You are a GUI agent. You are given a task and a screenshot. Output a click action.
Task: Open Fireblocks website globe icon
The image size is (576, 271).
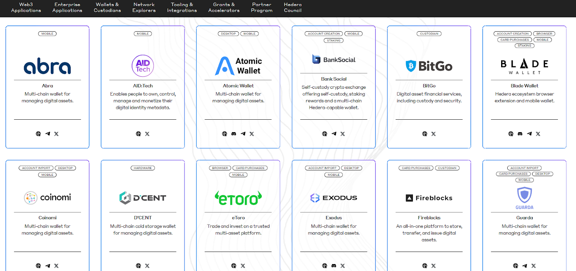coord(425,266)
